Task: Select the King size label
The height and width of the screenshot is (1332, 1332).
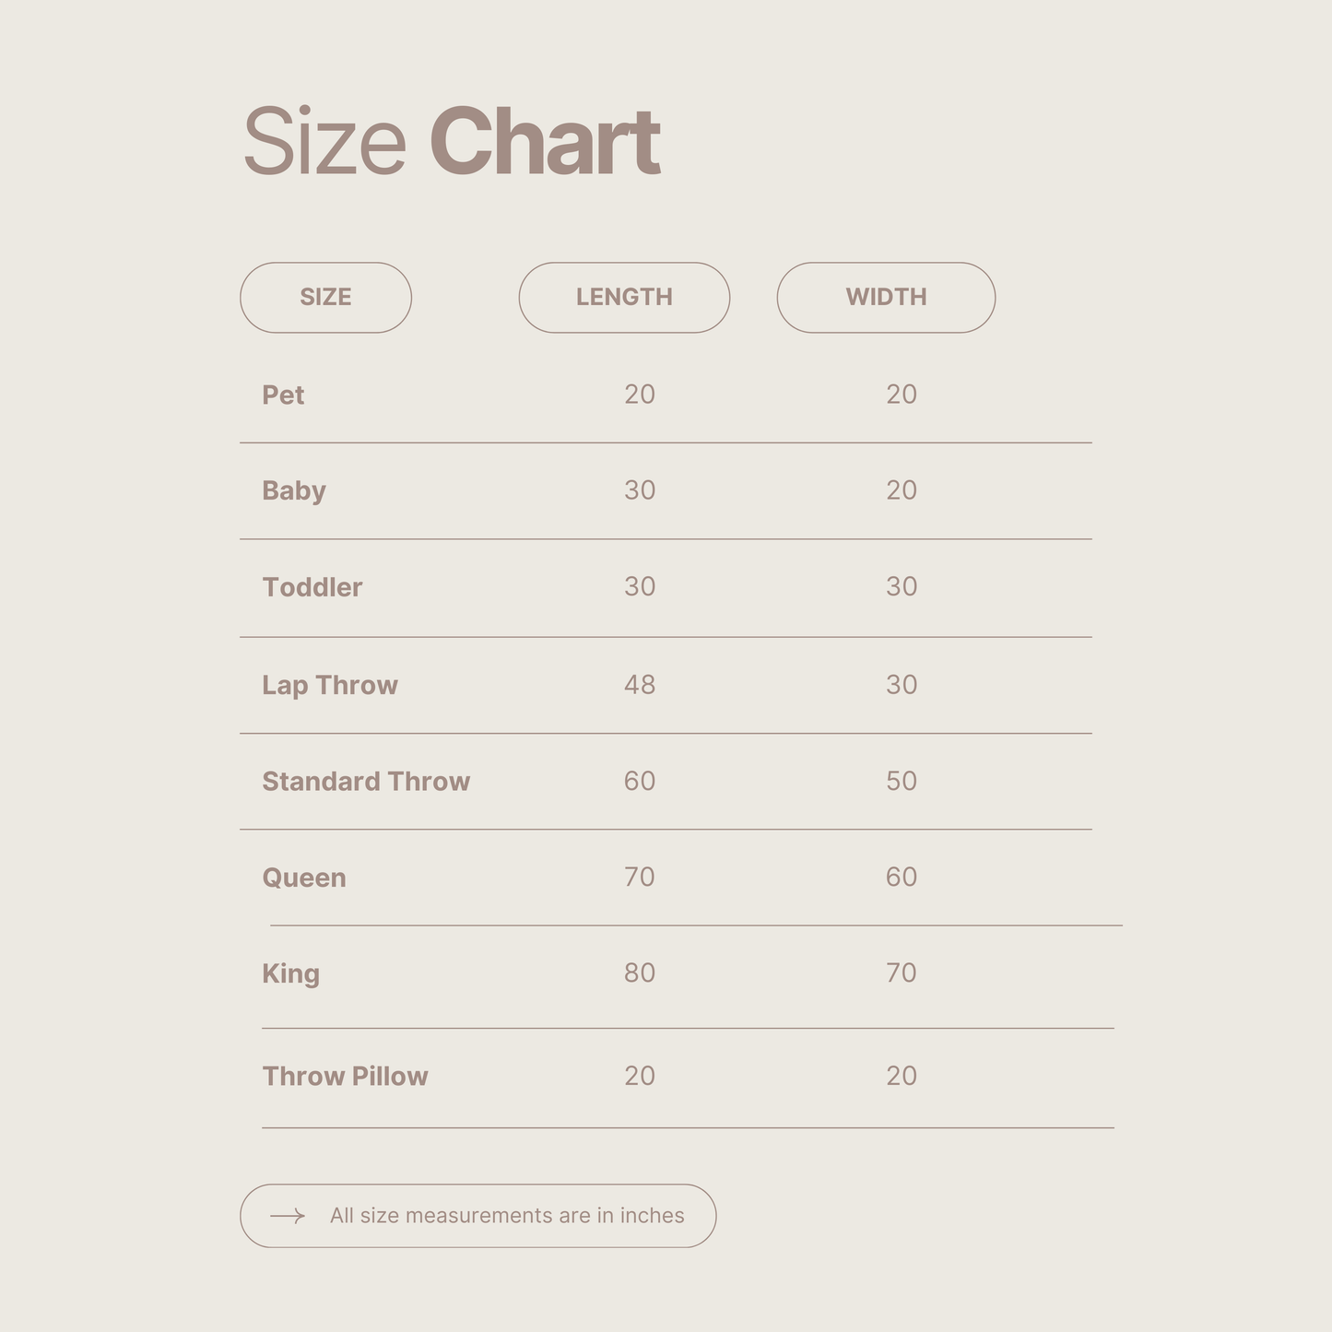Action: click(290, 973)
